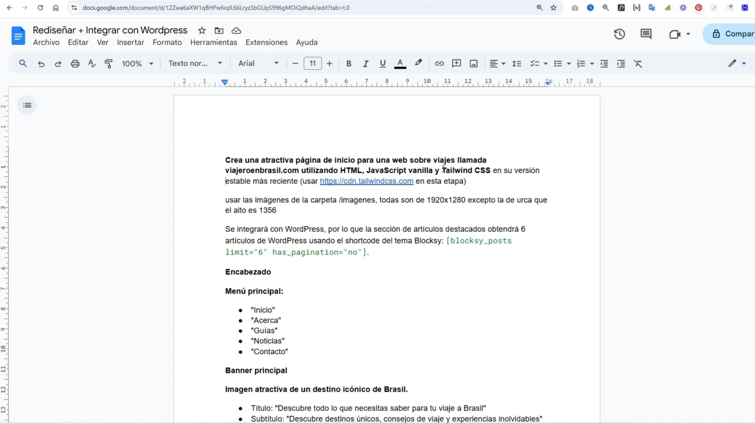Open the Herramientas menu
This screenshot has height=424, width=755.
pyautogui.click(x=214, y=42)
